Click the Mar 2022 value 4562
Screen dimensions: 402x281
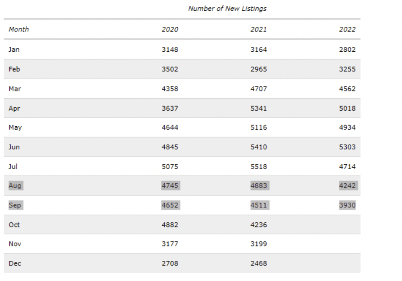pos(347,89)
